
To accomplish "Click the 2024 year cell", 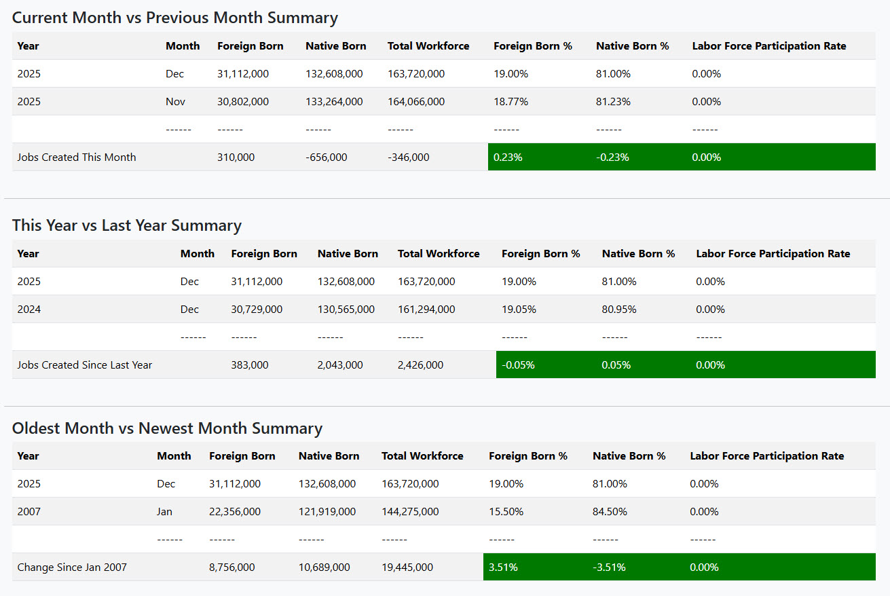I will pyautogui.click(x=29, y=309).
